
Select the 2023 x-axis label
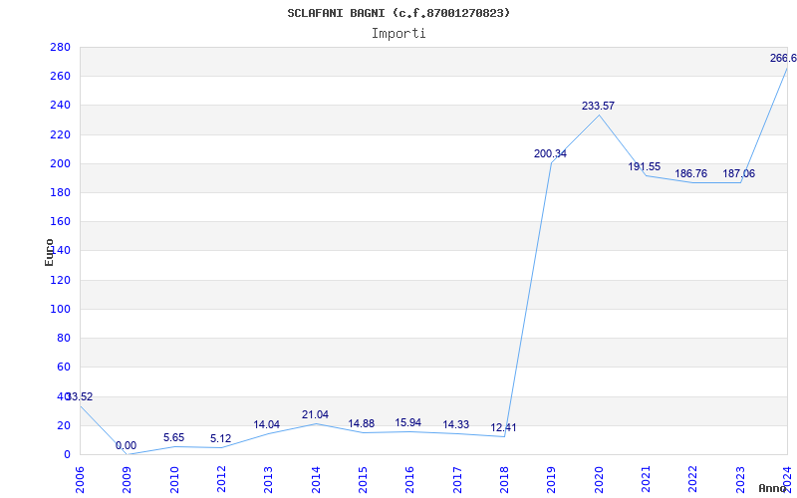click(x=739, y=480)
